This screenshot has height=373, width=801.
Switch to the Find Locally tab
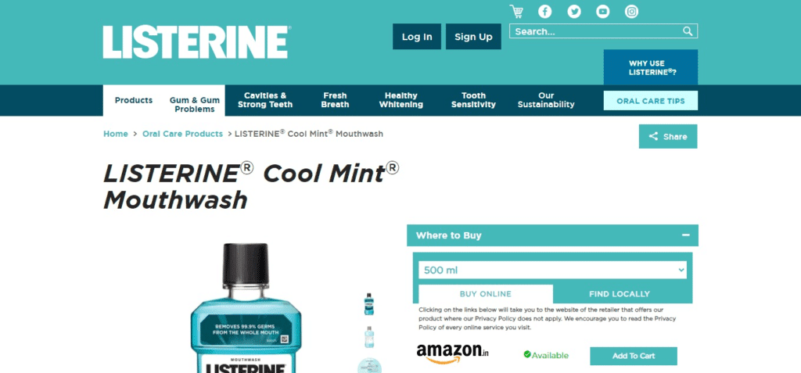620,294
